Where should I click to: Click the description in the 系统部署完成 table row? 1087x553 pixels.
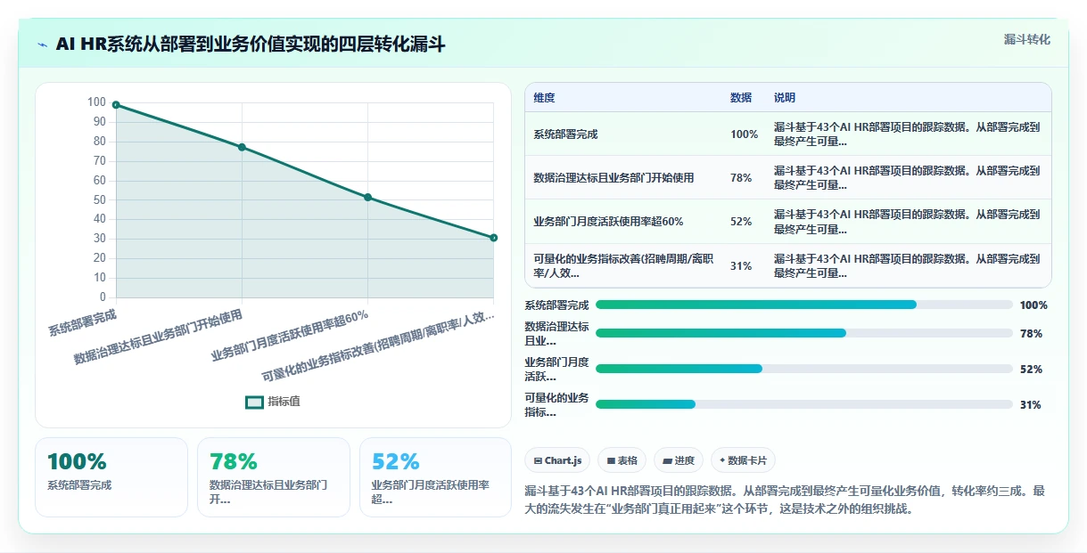907,134
